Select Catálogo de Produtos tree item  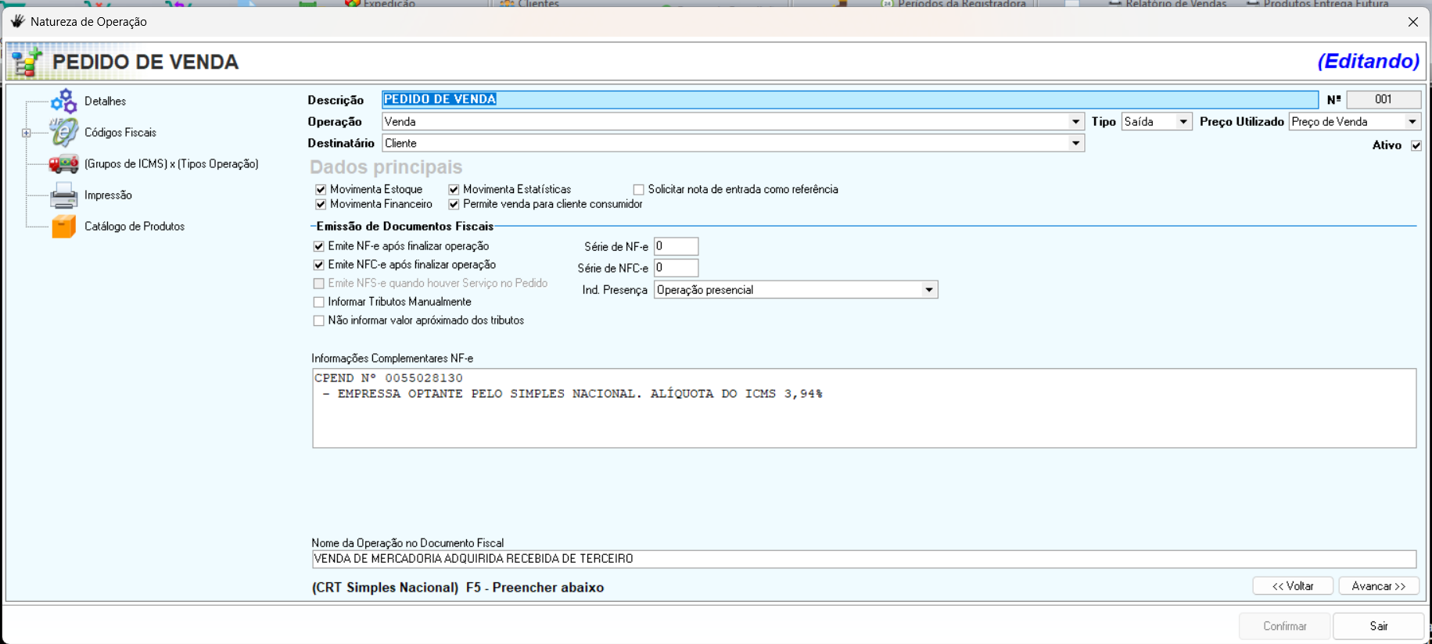135,227
